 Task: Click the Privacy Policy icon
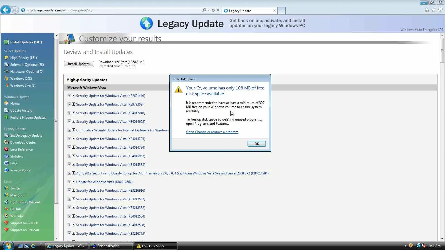[x=6, y=170]
